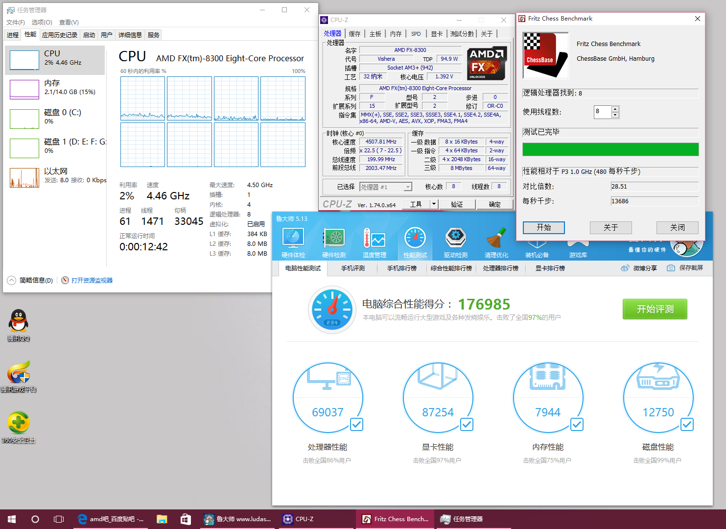This screenshot has width=726, height=529.
Task: Open the Windows Store taskbar icon
Action: tap(186, 519)
